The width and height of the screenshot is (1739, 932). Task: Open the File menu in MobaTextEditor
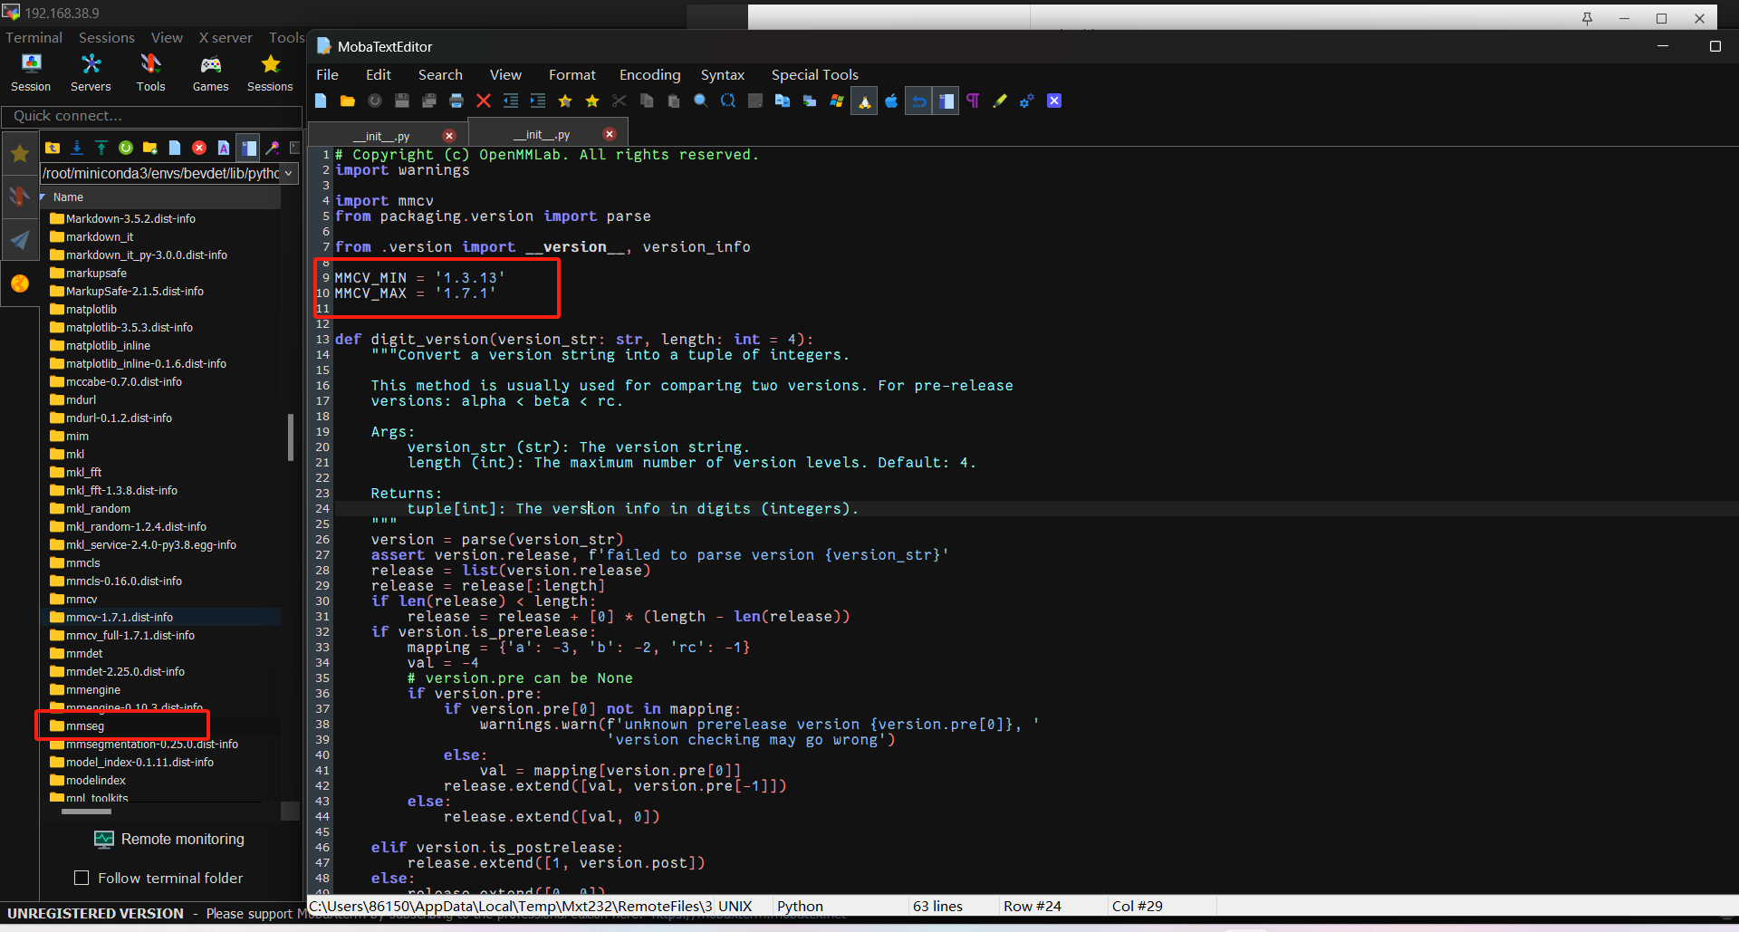click(x=327, y=75)
